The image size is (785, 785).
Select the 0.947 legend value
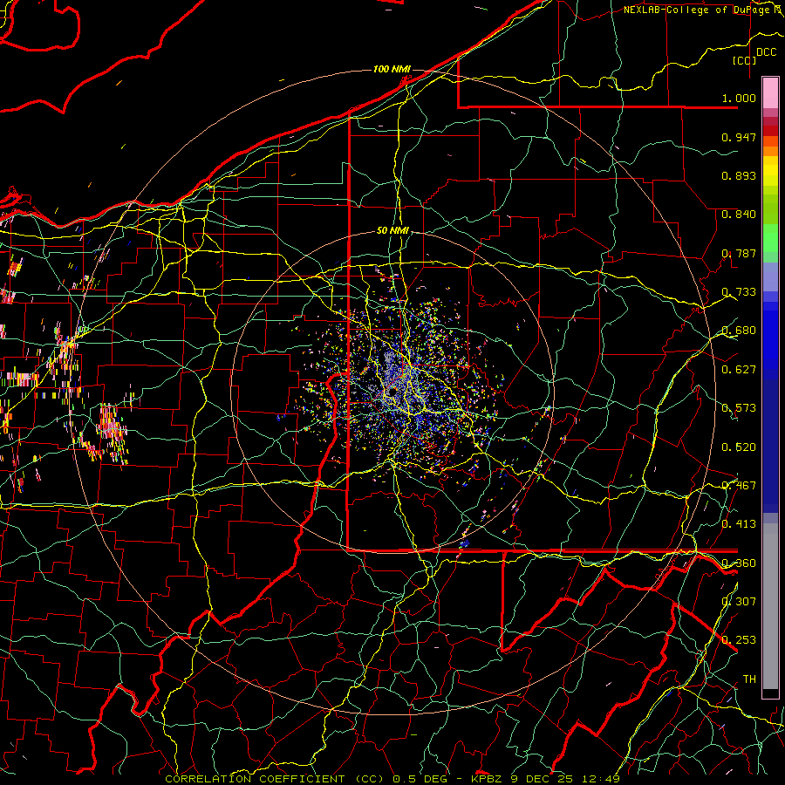(x=739, y=137)
